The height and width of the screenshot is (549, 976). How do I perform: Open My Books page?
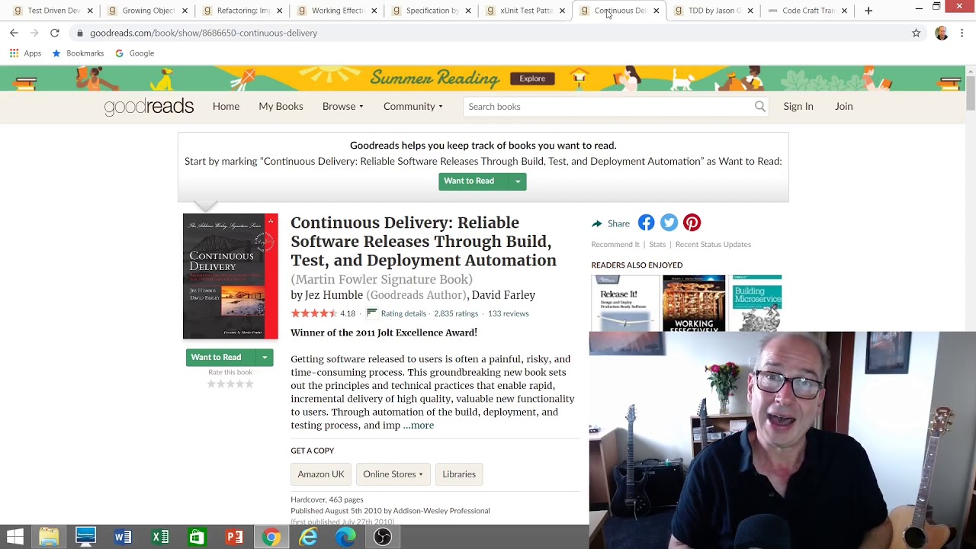click(281, 107)
